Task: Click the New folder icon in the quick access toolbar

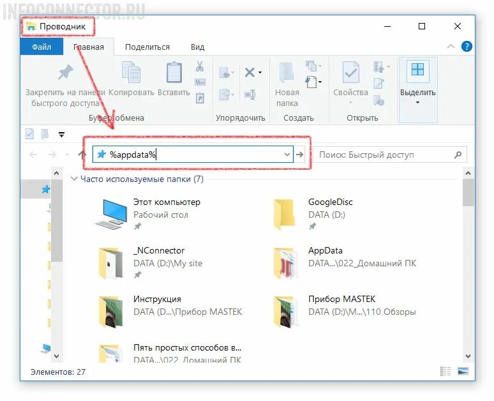Action: tap(45, 134)
